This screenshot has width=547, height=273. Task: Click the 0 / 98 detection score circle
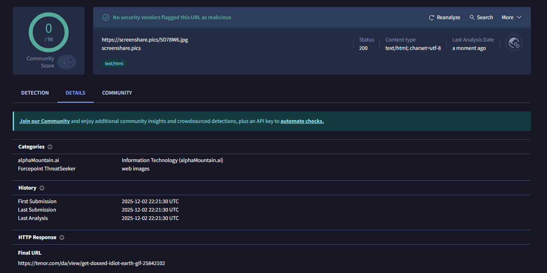(49, 32)
